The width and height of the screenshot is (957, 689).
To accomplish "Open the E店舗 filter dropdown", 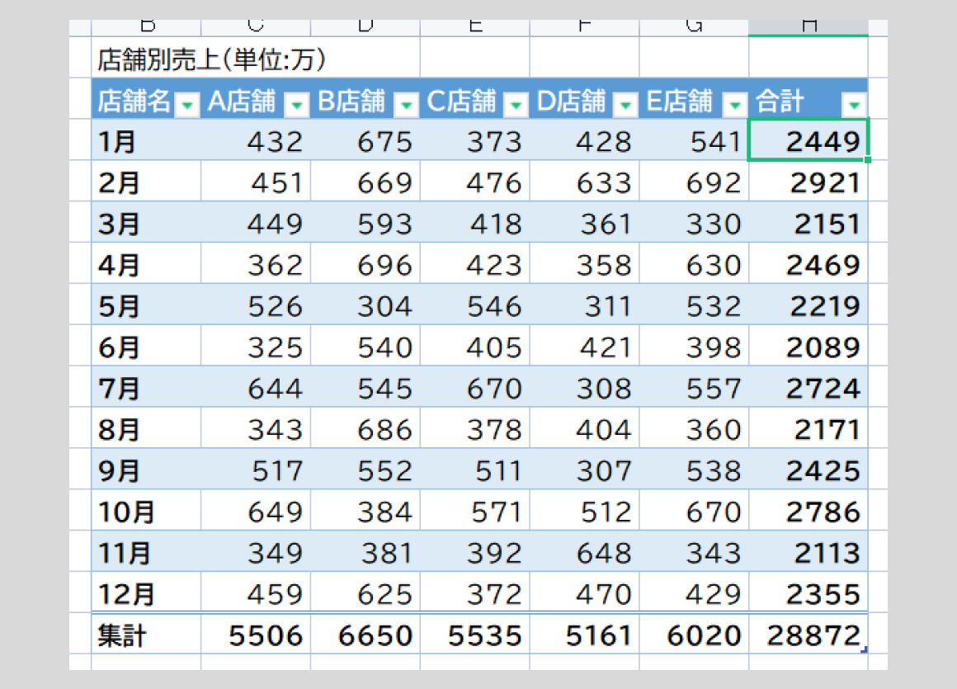I will pos(735,105).
